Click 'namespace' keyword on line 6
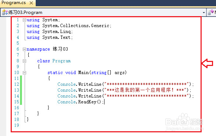 click(x=38, y=49)
